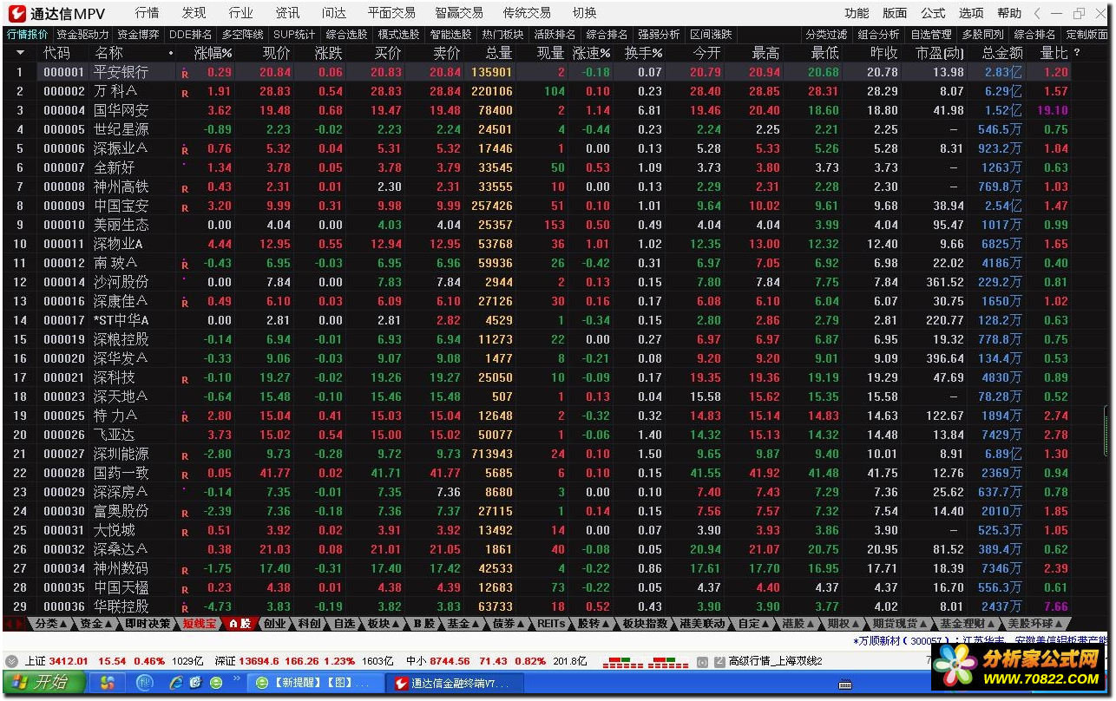Viewport: 1116px width, 701px height.
Task: Open the 自定 dropdown tab
Action: click(x=754, y=624)
